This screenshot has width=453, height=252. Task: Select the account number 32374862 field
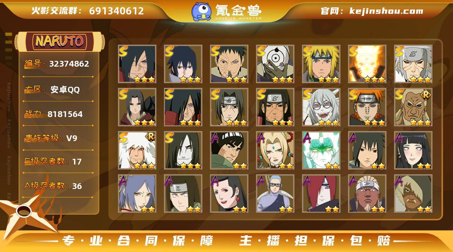pos(57,64)
